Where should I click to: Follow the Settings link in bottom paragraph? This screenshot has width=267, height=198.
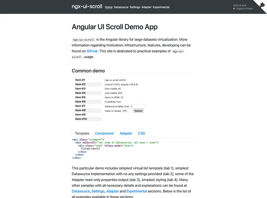click(98, 191)
